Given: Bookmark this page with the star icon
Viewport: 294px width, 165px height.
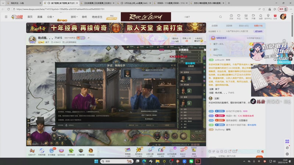Looking at the screenshot, I should (x=264, y=9).
